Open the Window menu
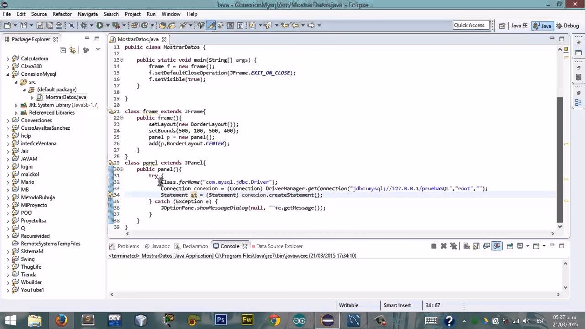This screenshot has width=585, height=329. [171, 14]
